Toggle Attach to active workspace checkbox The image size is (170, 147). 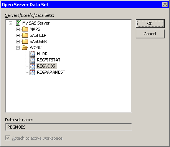tap(8, 138)
